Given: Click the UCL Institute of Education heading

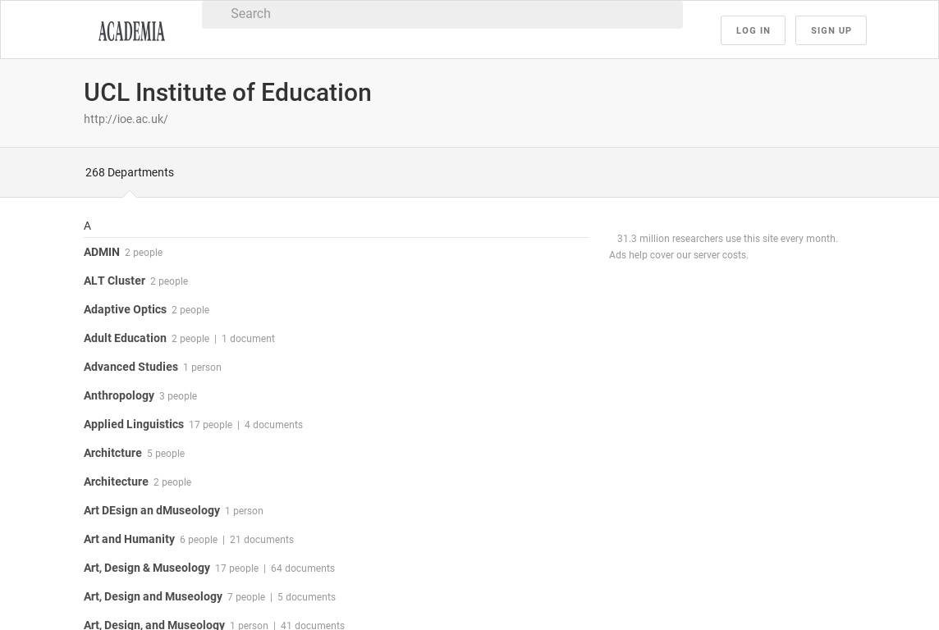Looking at the screenshot, I should tap(227, 93).
